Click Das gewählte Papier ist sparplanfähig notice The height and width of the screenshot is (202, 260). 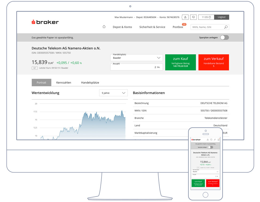click(53, 38)
